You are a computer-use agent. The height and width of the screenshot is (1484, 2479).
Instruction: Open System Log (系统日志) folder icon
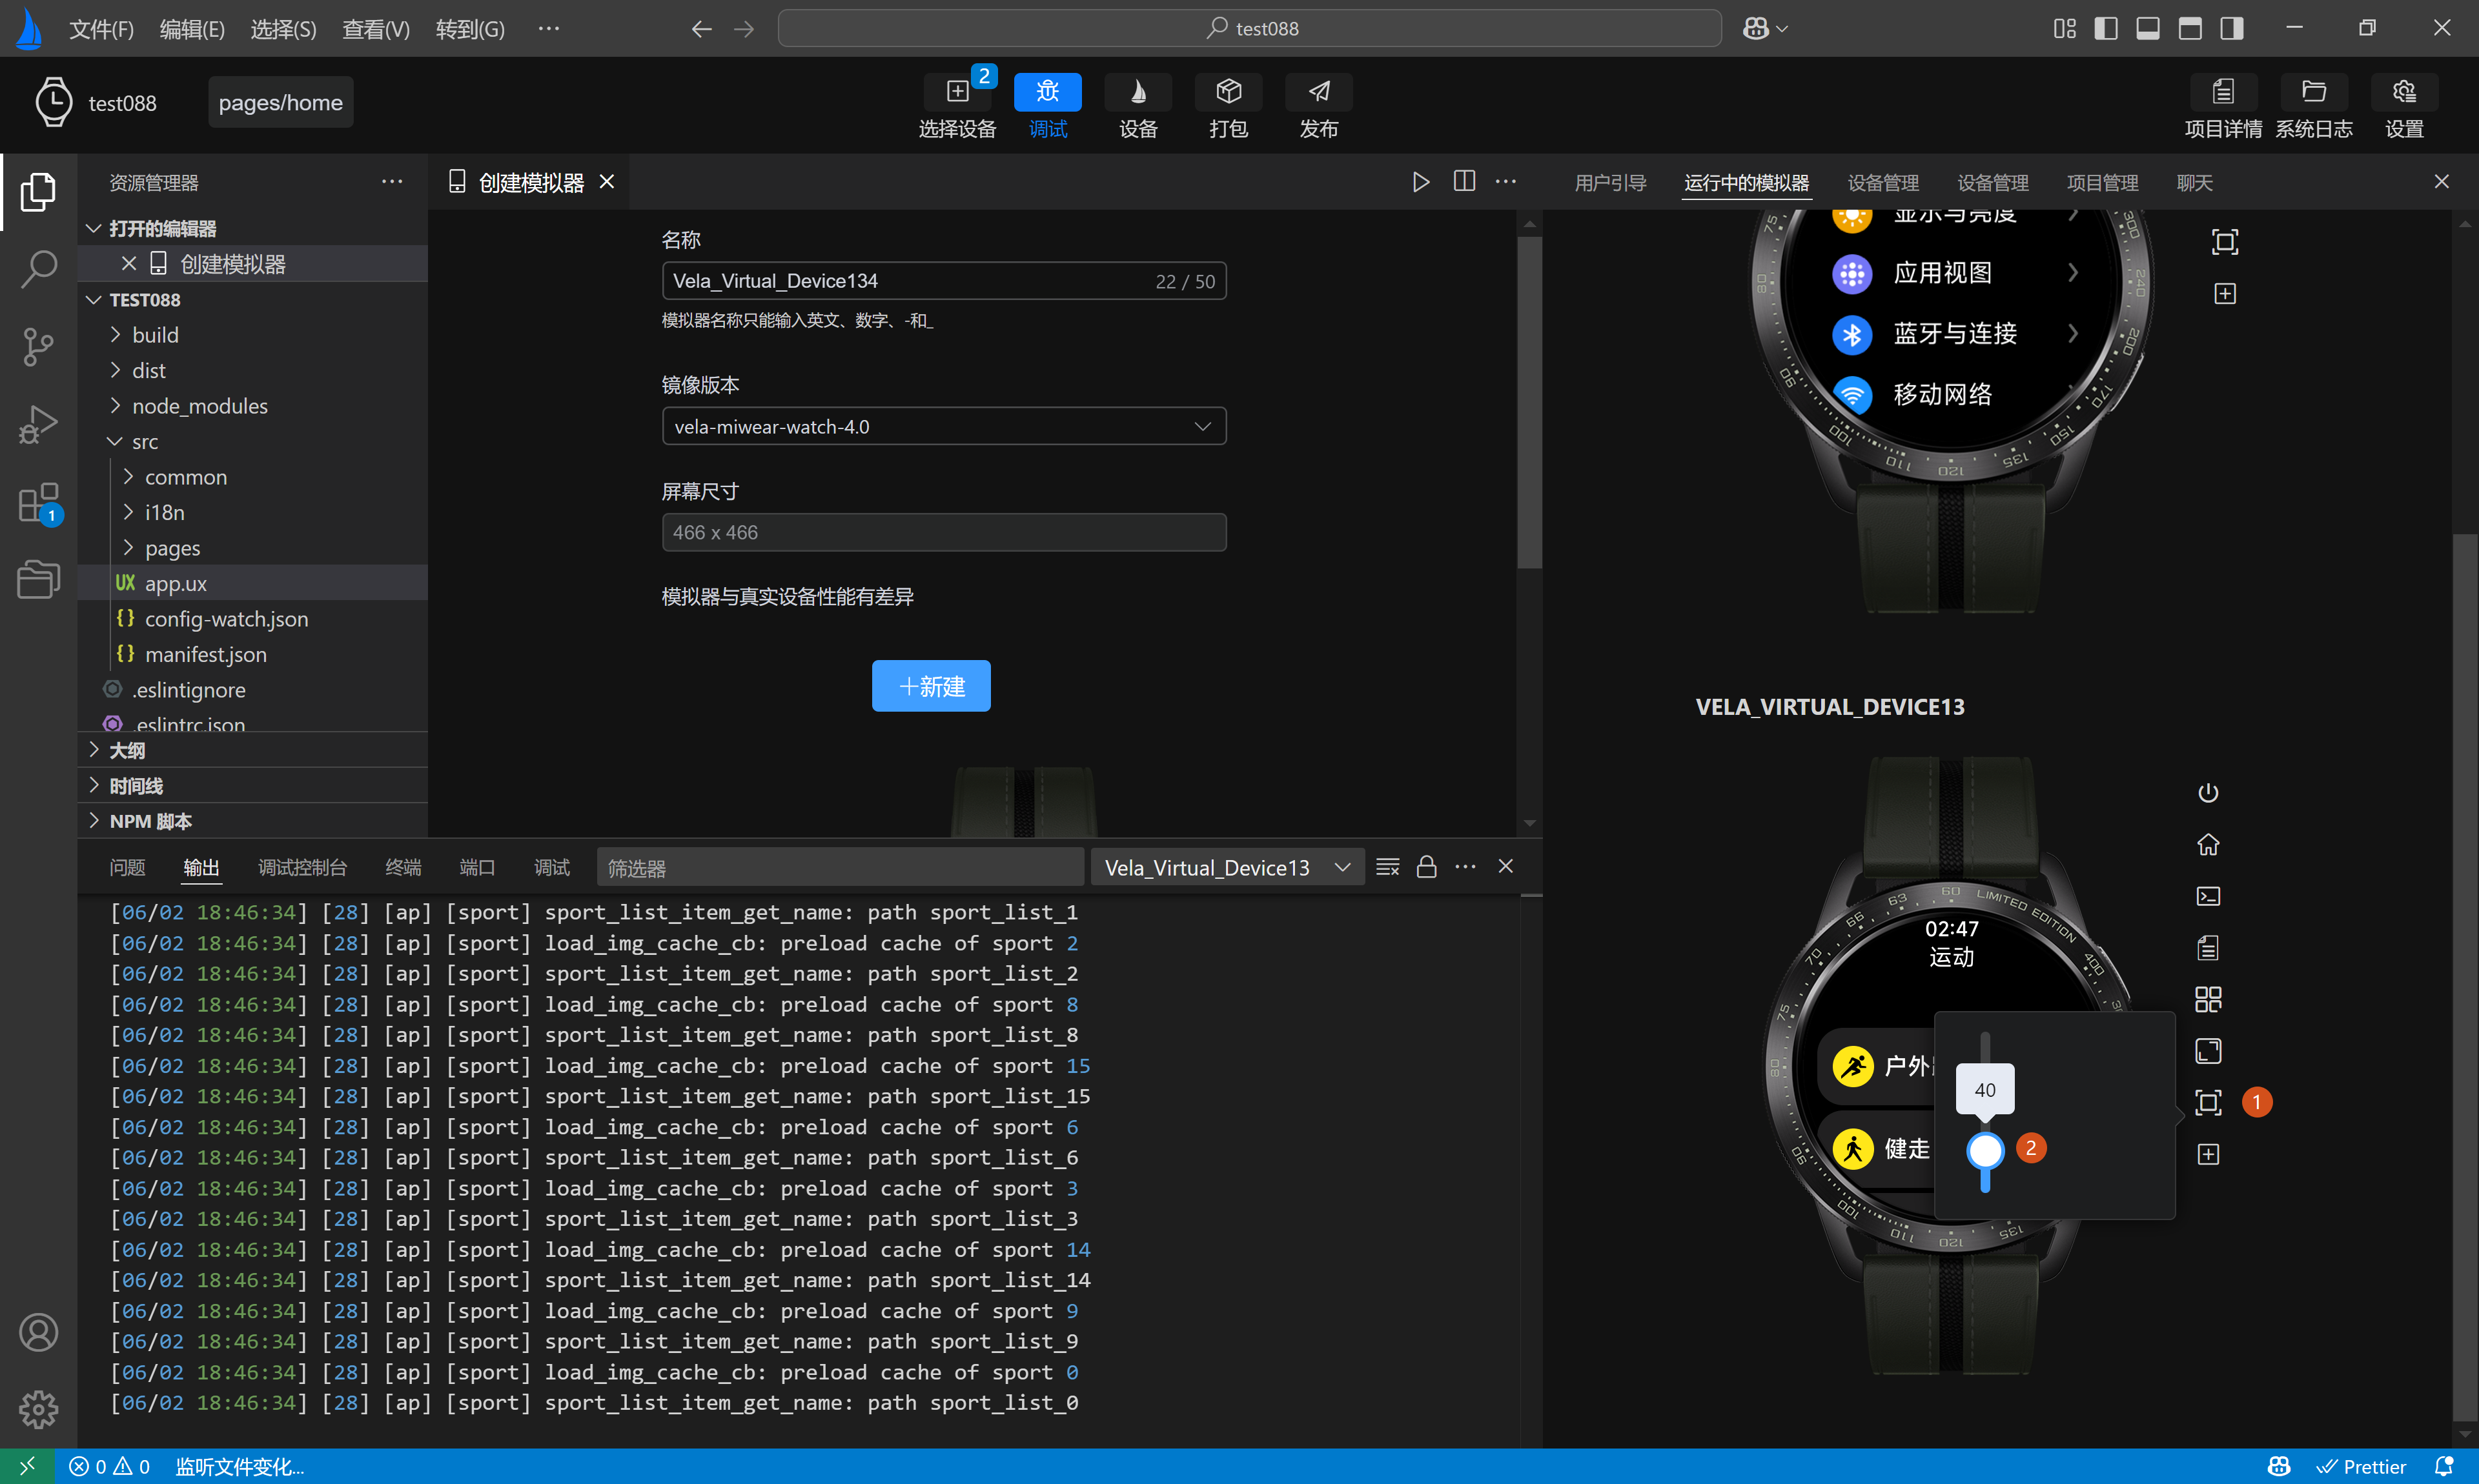tap(2313, 92)
